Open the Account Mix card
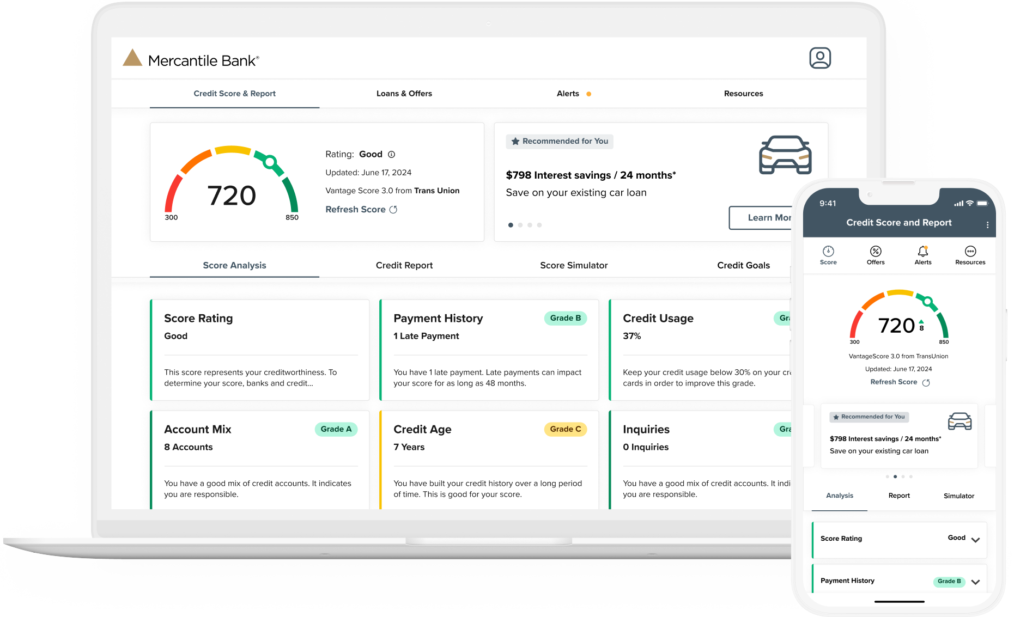This screenshot has height=617, width=1014. click(x=260, y=460)
